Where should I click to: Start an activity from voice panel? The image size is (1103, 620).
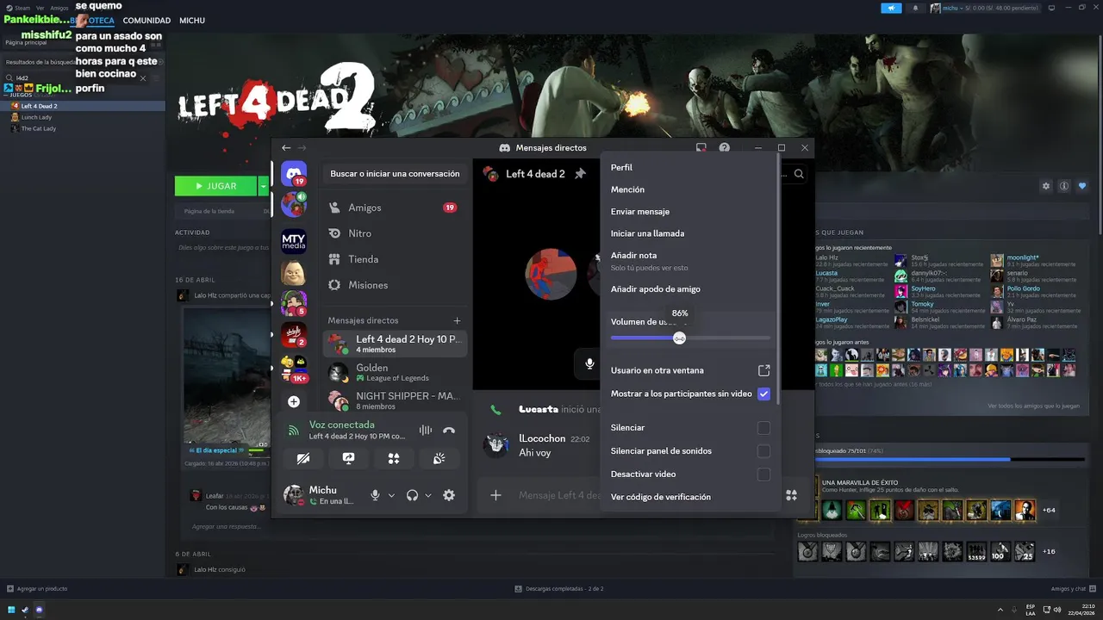pyautogui.click(x=394, y=459)
